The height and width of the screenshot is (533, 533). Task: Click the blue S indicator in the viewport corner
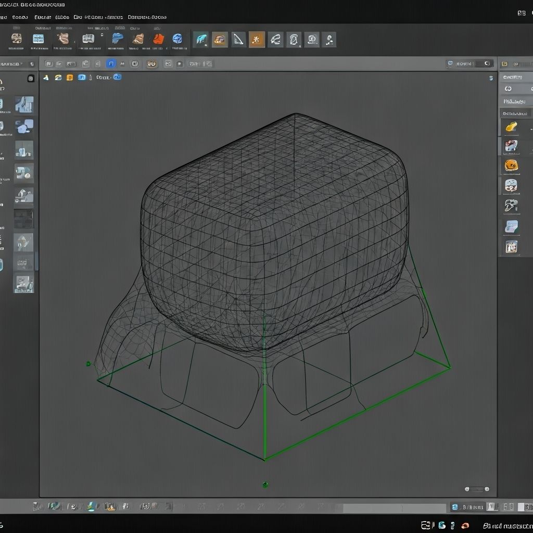(491, 77)
